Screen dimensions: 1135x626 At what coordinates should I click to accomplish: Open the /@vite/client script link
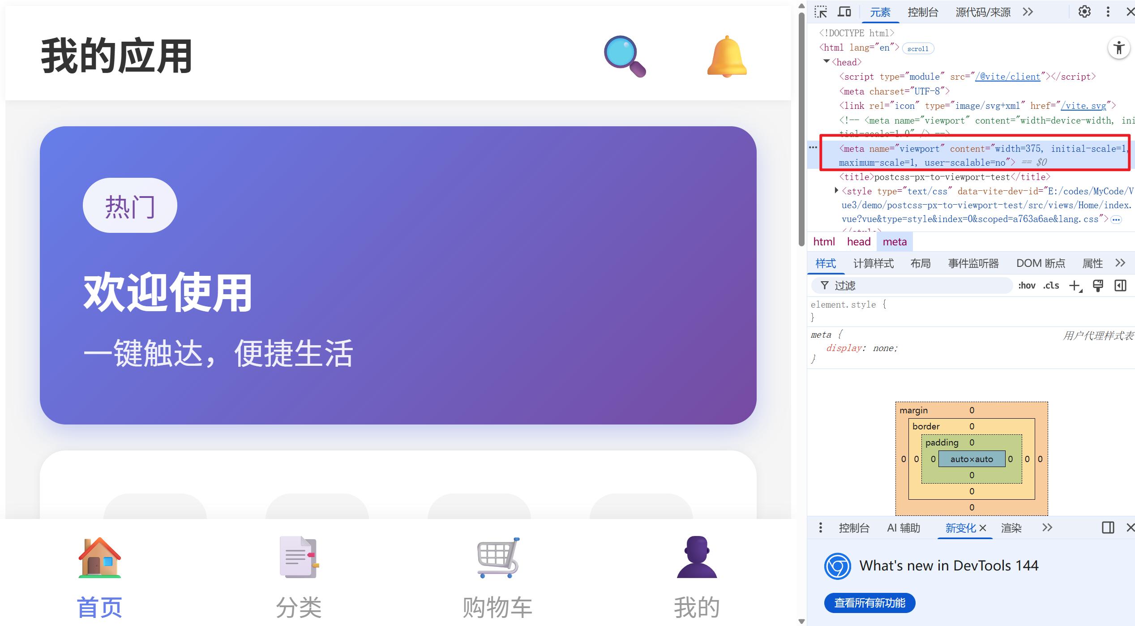1007,77
